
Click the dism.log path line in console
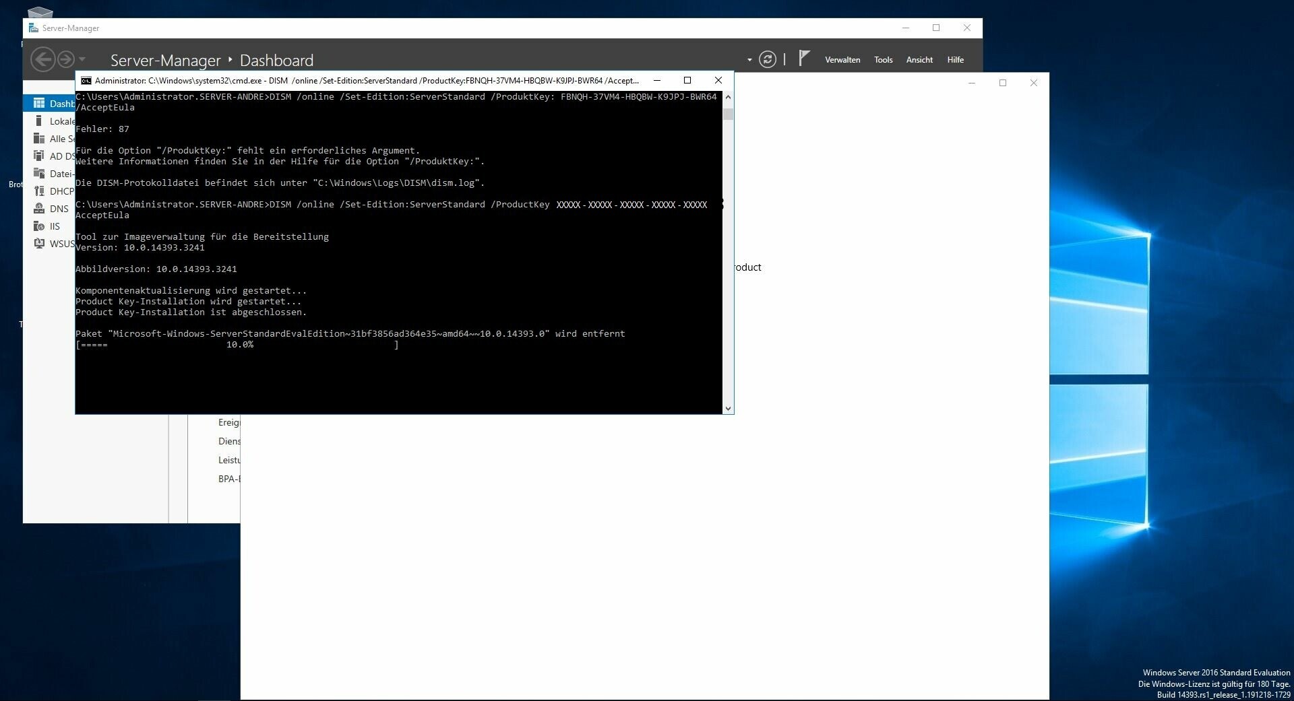tap(280, 183)
